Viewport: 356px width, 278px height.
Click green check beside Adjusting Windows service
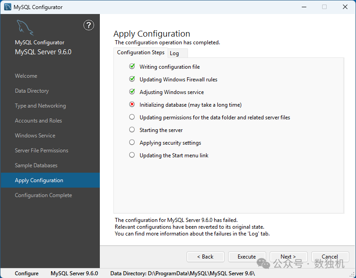coord(132,91)
